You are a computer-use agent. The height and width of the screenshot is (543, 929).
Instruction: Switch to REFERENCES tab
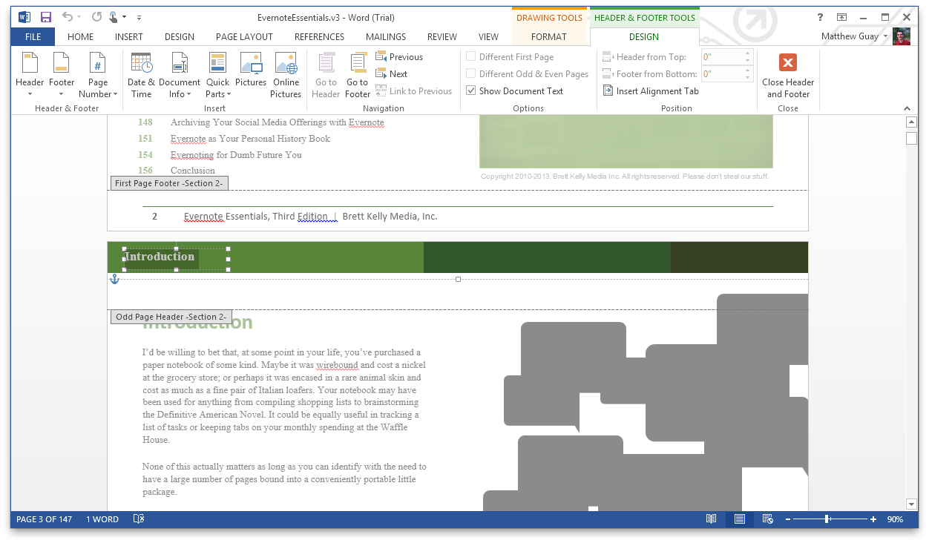[x=319, y=36]
